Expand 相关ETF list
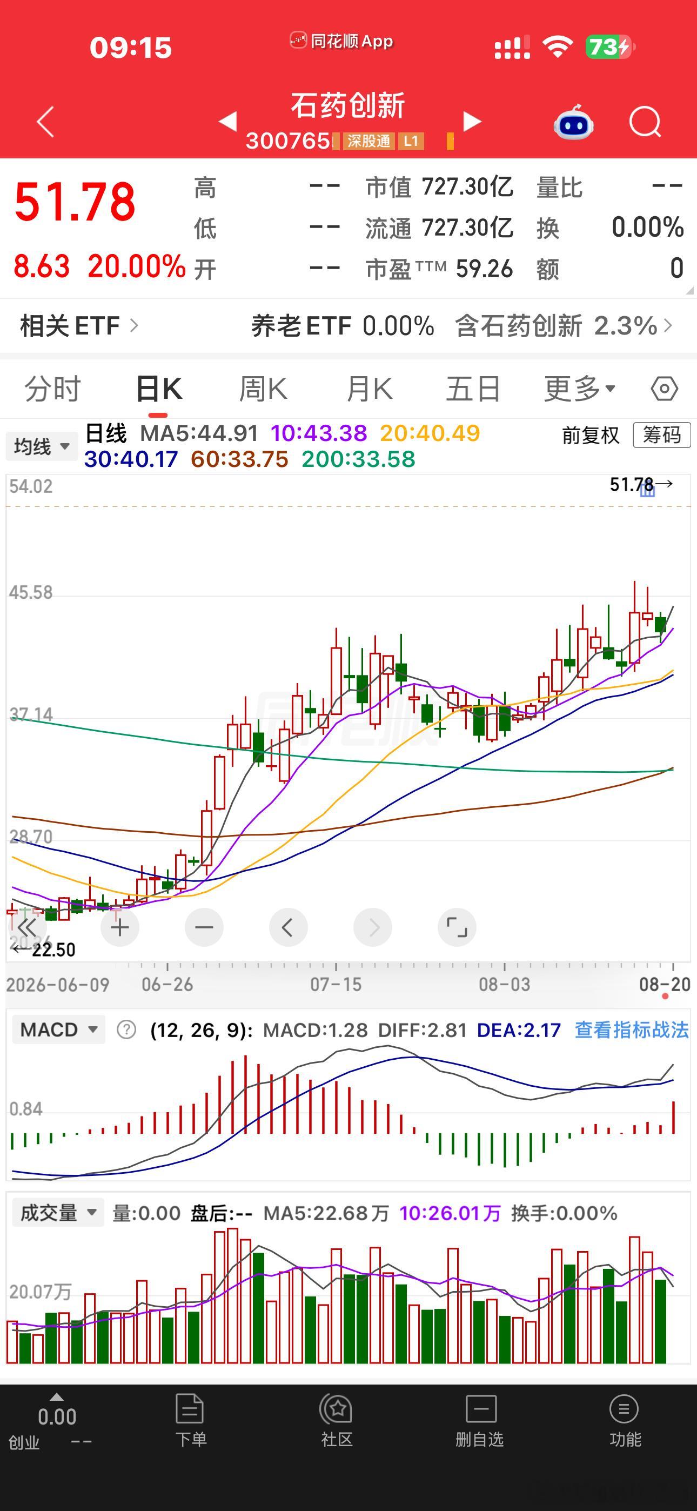The height and width of the screenshot is (1511, 697). pyautogui.click(x=79, y=325)
